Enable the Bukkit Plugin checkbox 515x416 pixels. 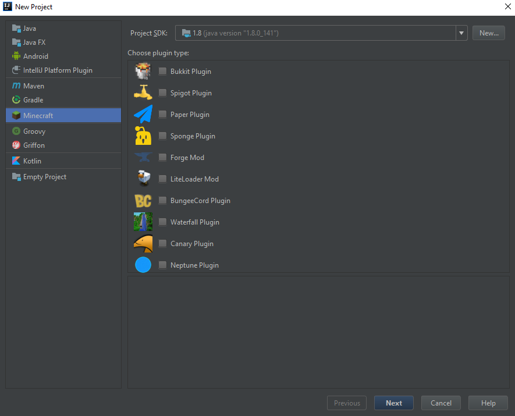click(162, 71)
